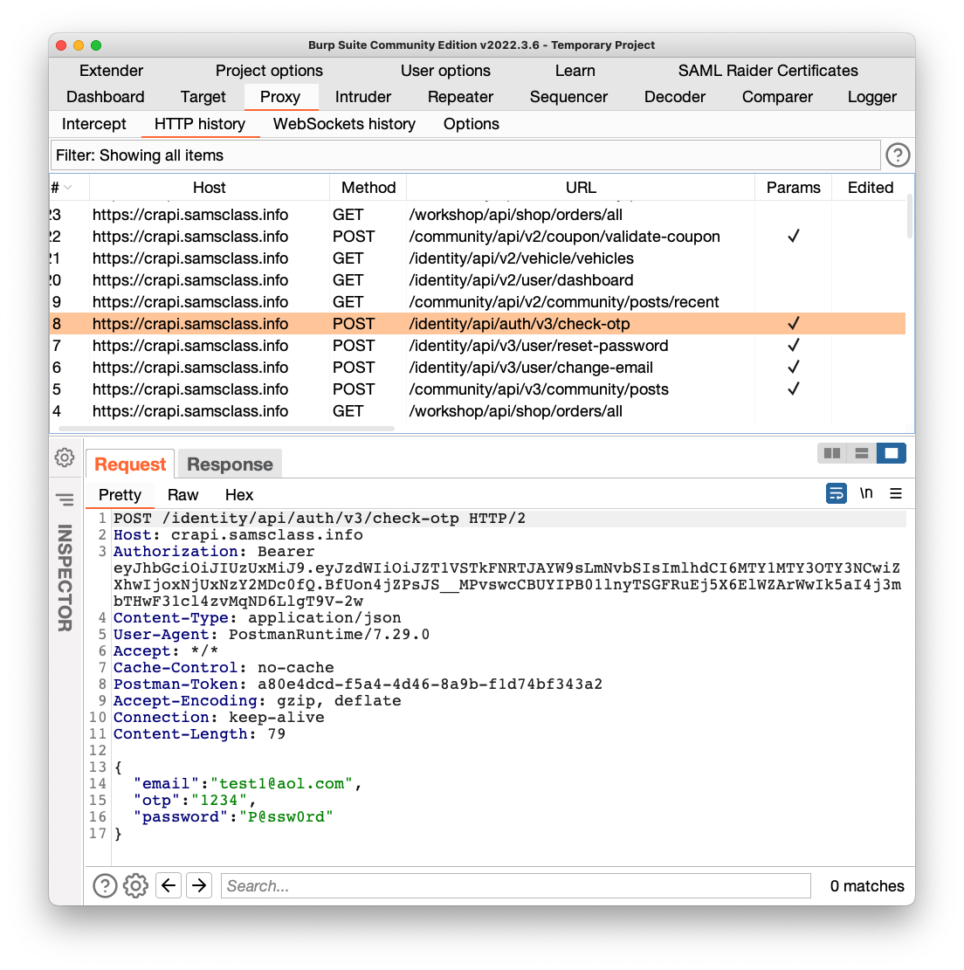The width and height of the screenshot is (964, 970).
Task: Sort by the Params column header
Action: [793, 188]
